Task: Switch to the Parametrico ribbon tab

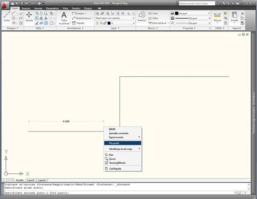Action: pos(52,8)
